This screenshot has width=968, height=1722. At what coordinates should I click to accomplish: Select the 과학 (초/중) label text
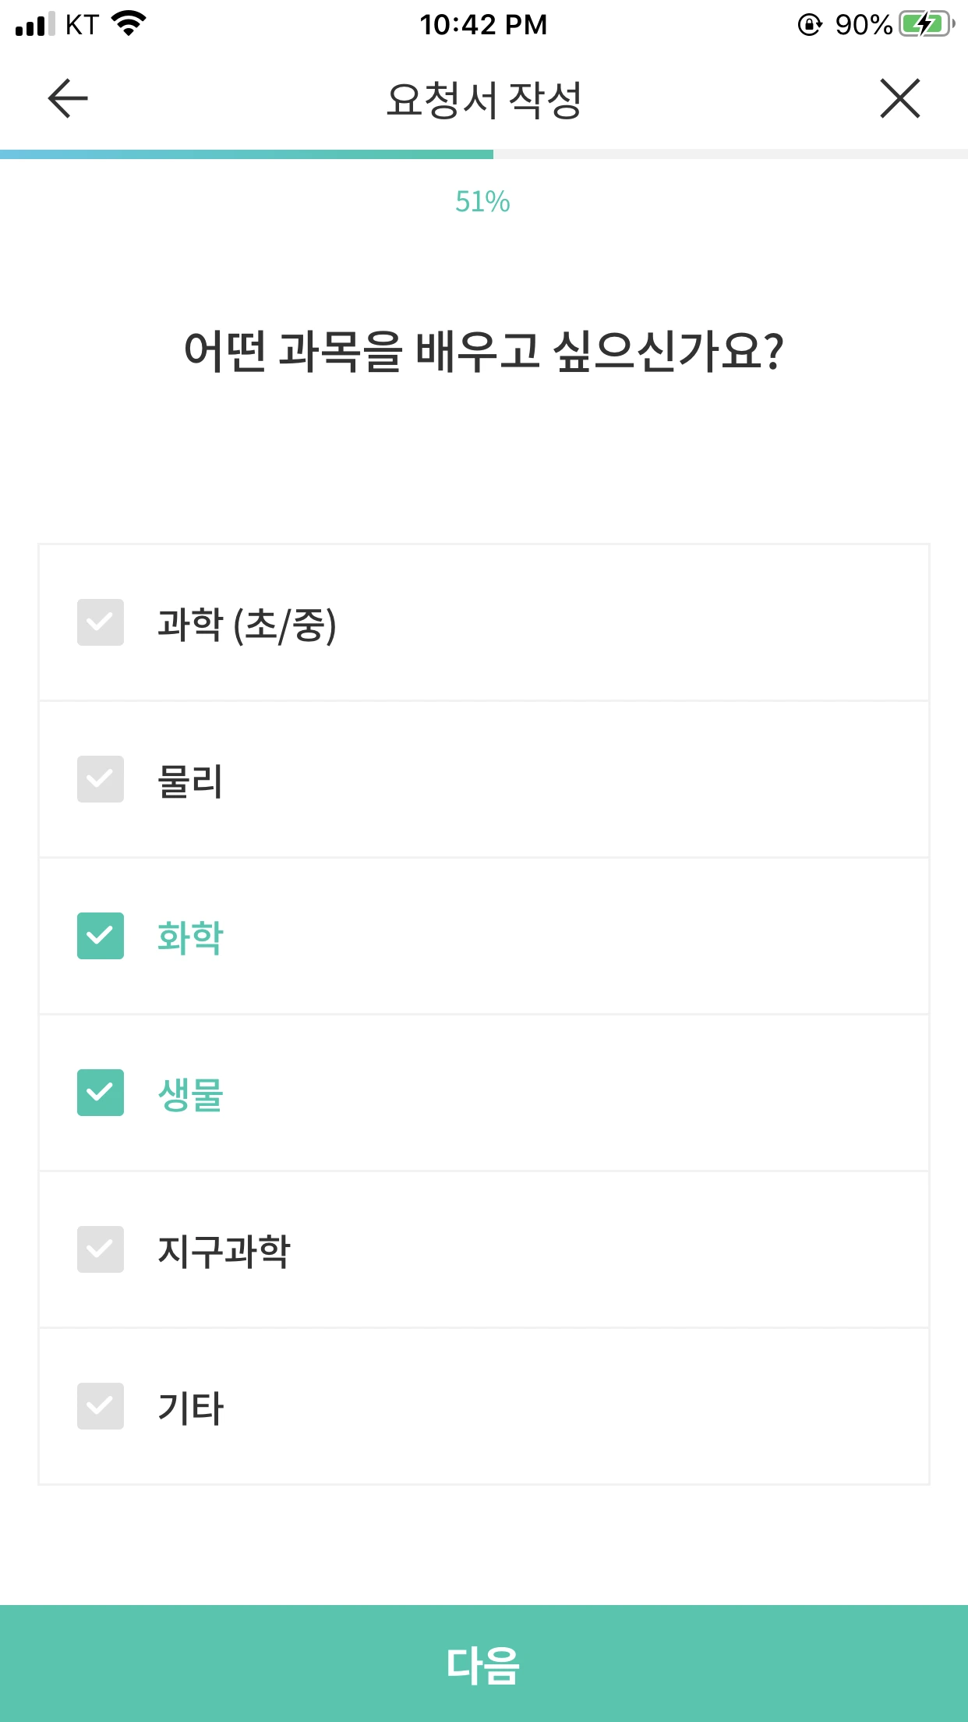coord(247,625)
